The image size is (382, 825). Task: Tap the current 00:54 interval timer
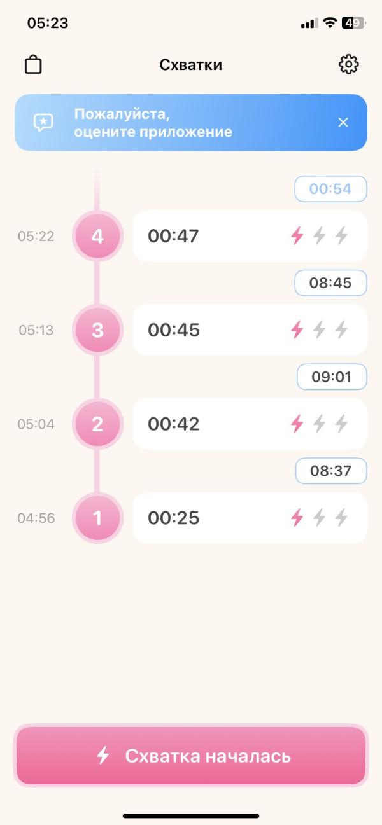[x=330, y=189]
